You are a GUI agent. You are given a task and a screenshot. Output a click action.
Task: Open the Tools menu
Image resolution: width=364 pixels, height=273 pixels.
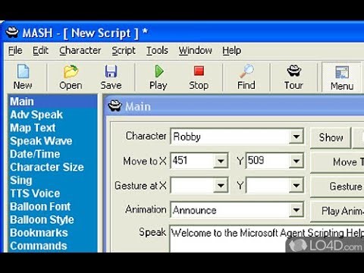pos(157,51)
